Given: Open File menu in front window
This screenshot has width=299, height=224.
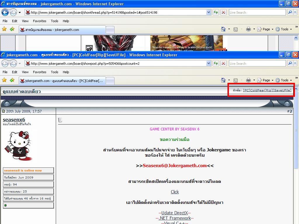Looking at the screenshot, I should 5,72.
